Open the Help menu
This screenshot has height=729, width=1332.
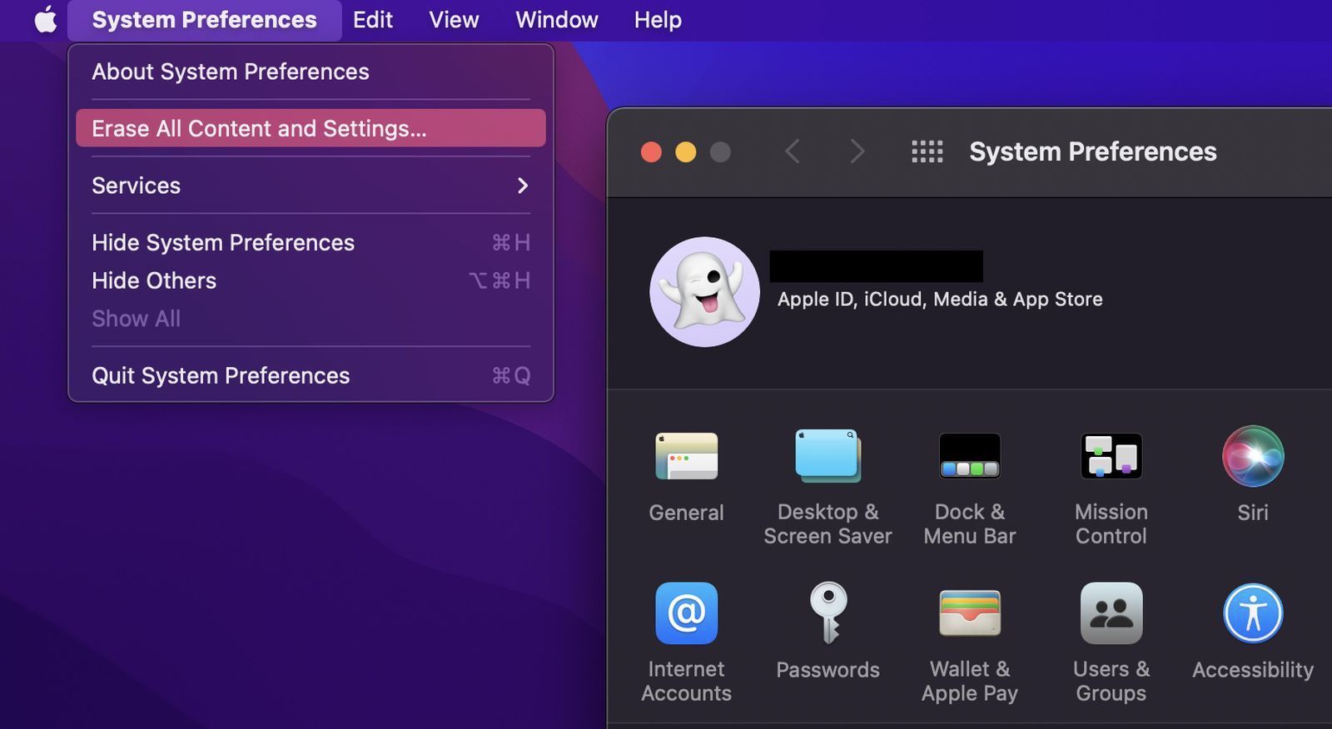click(x=658, y=20)
